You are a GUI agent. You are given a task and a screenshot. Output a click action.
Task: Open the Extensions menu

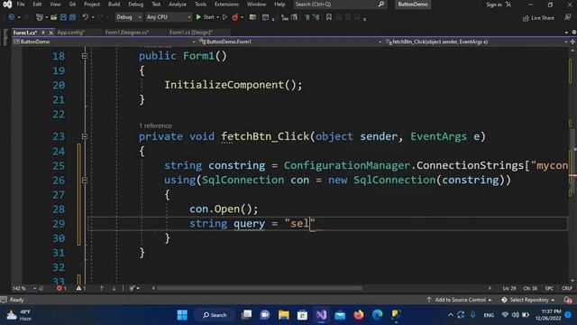point(226,5)
